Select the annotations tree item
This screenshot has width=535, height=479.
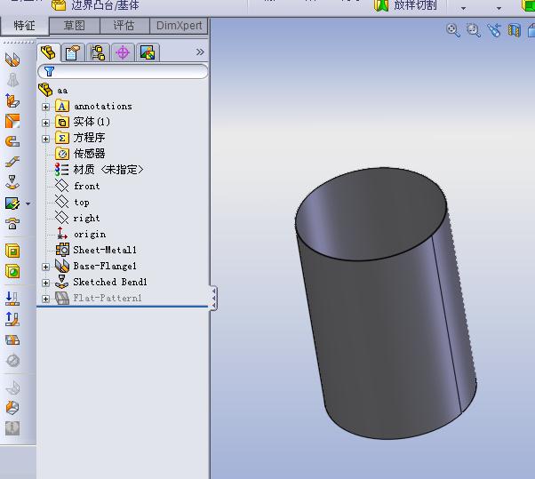point(93,107)
